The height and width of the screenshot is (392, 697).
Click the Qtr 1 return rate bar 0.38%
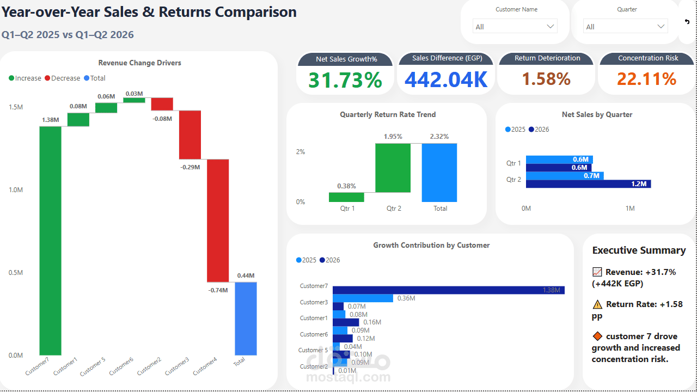pos(346,197)
